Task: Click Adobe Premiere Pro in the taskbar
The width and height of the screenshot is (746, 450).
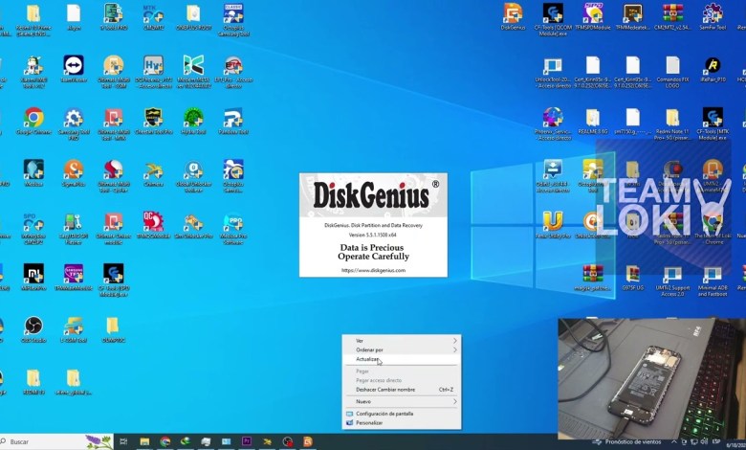Action: (246, 441)
